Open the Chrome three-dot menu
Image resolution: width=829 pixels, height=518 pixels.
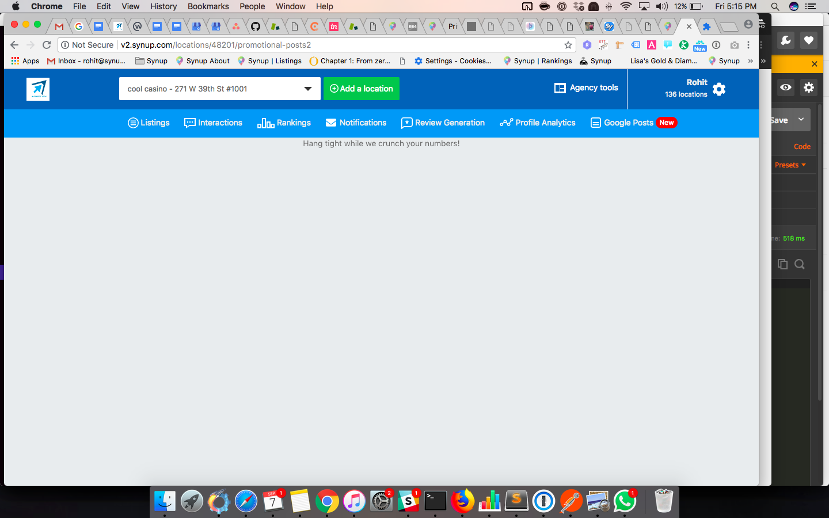pyautogui.click(x=748, y=45)
